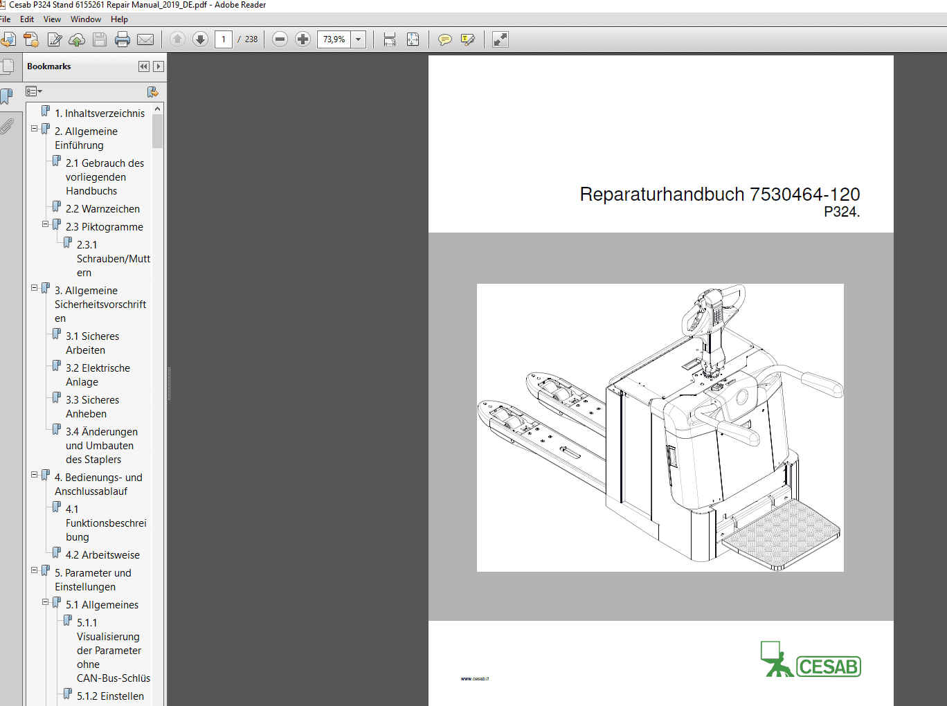947x706 pixels.
Task: Zoom out with the minus button
Action: pos(280,39)
